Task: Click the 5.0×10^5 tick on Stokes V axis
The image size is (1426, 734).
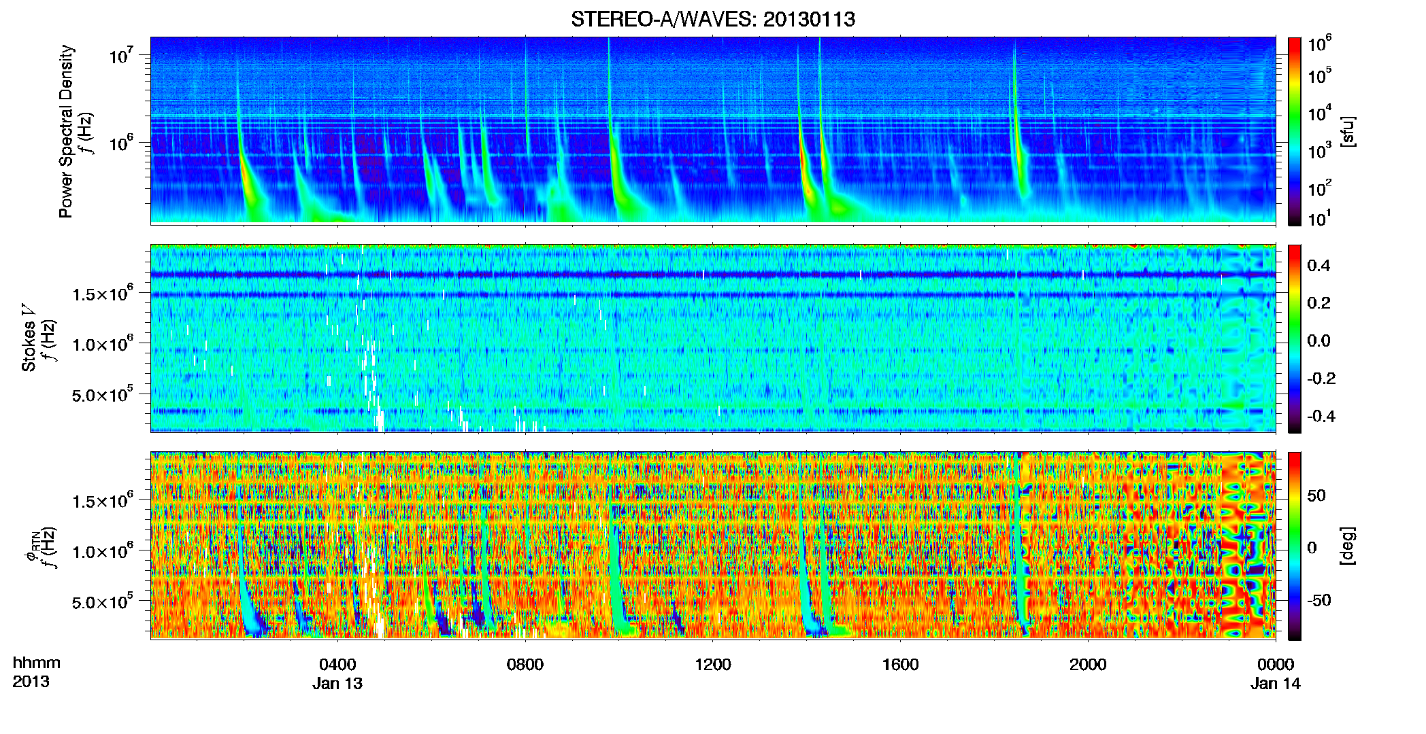Action: [x=102, y=394]
